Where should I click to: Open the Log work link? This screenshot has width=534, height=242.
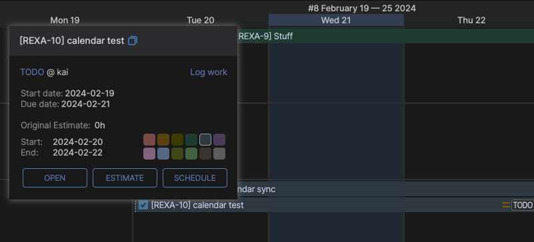[209, 72]
